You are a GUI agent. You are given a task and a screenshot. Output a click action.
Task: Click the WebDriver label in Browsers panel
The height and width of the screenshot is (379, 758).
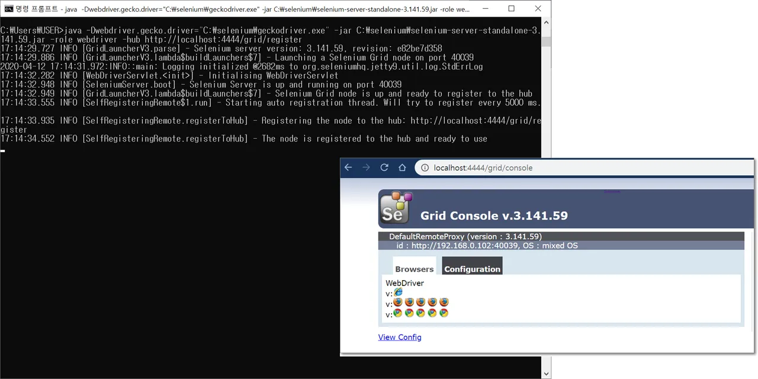click(x=405, y=283)
